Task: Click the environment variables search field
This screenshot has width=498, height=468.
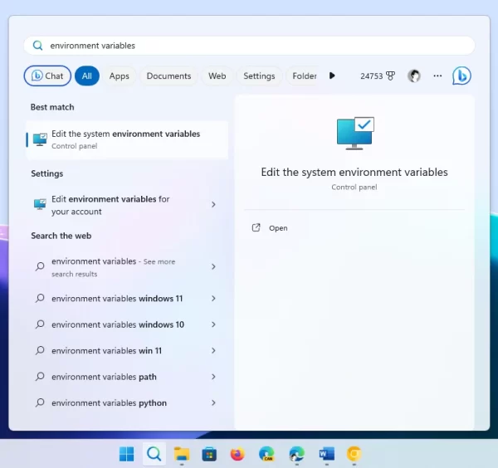Action: [249, 46]
